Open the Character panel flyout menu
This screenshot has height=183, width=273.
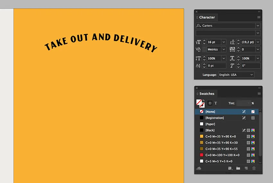click(259, 17)
